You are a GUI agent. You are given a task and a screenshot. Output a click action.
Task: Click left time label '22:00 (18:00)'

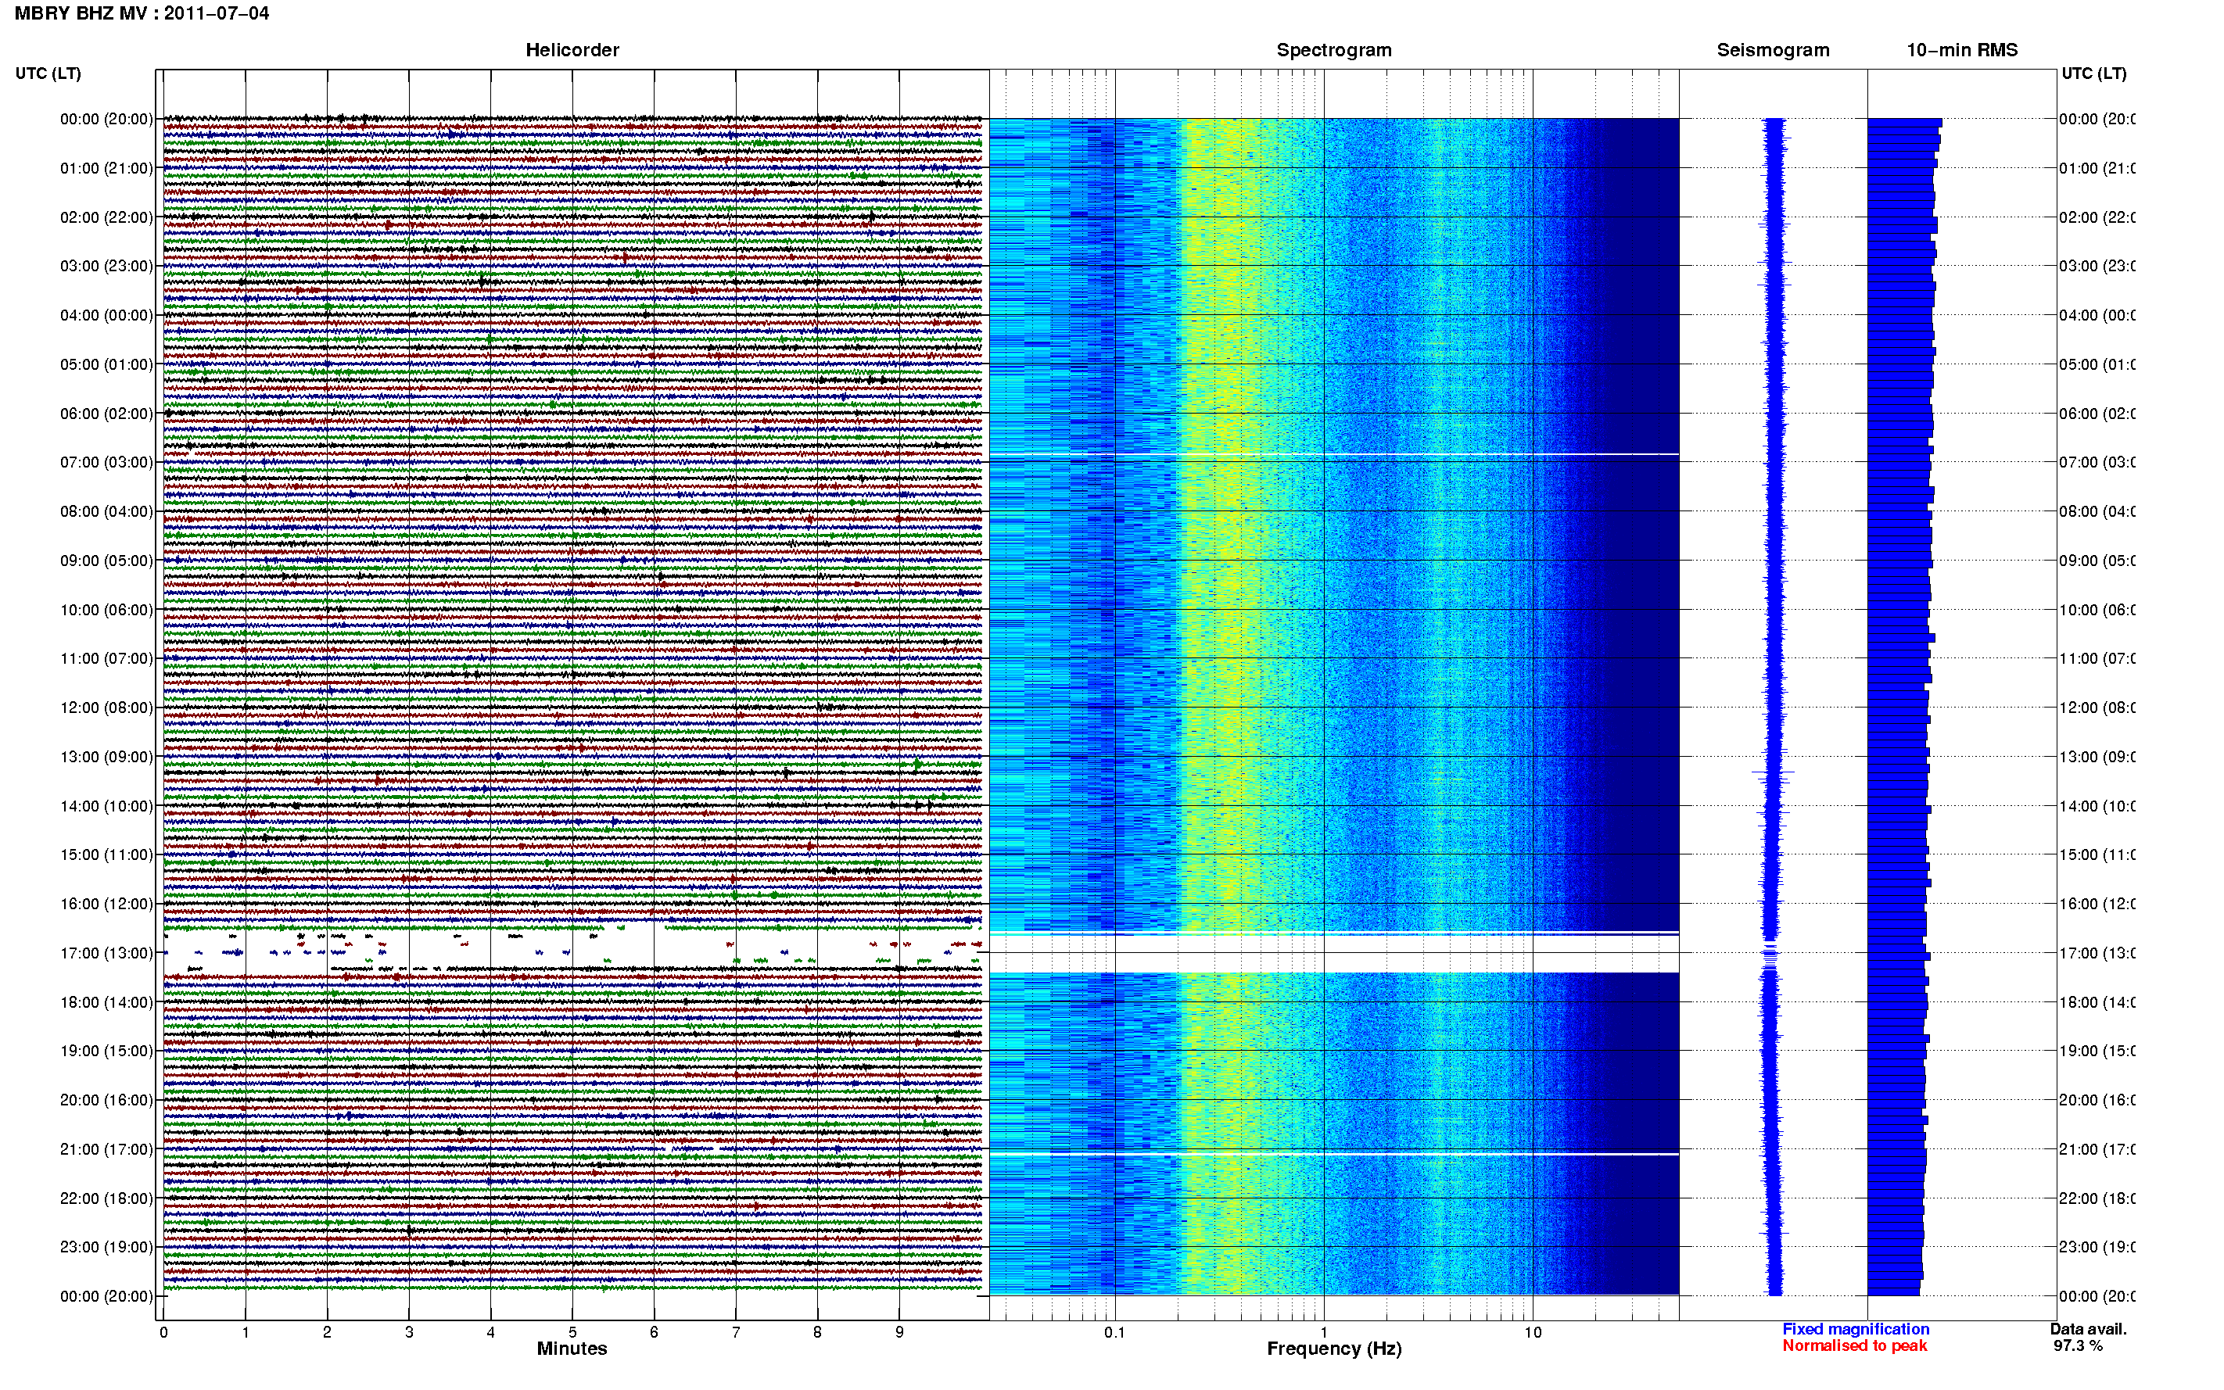[106, 1198]
